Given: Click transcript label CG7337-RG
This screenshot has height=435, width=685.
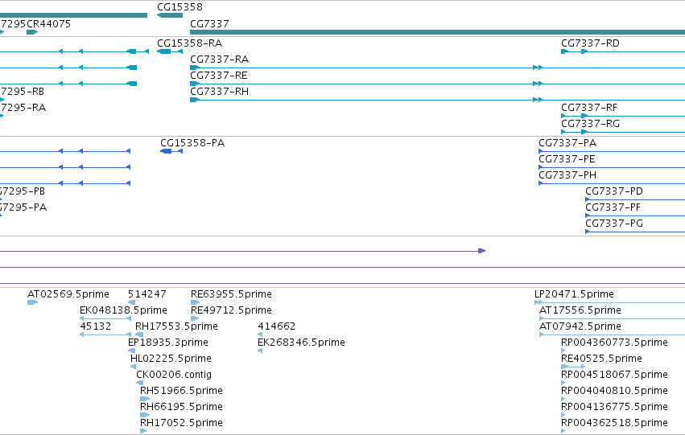Looking at the screenshot, I should click(590, 124).
